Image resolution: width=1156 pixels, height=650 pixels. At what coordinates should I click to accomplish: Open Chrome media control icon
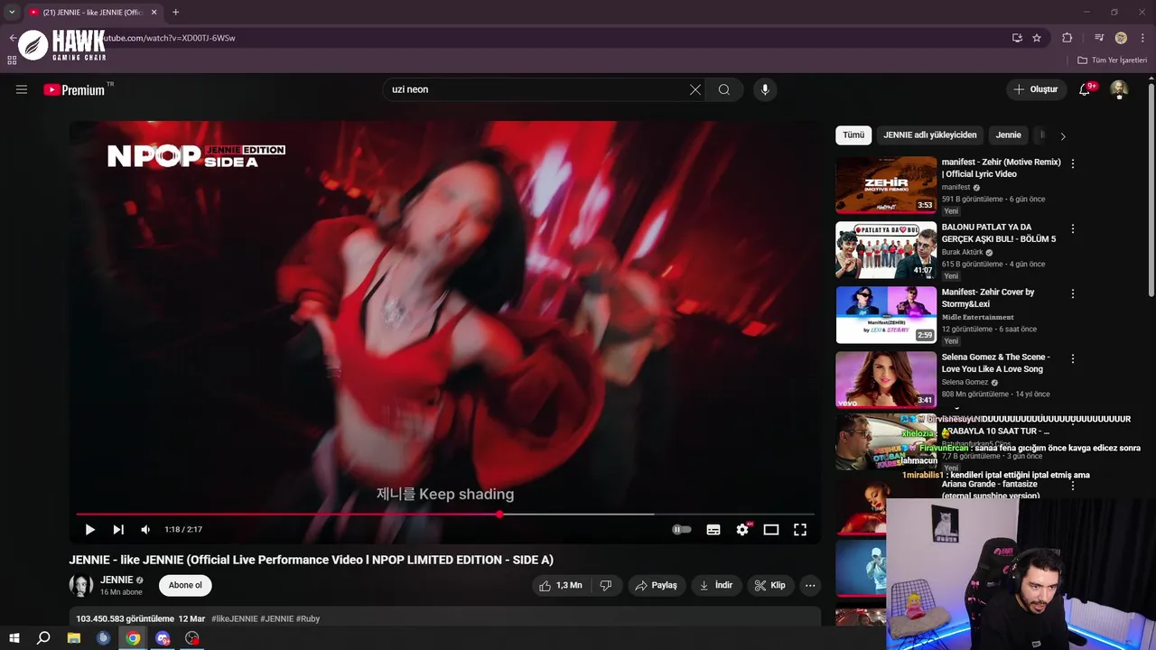click(x=1099, y=38)
